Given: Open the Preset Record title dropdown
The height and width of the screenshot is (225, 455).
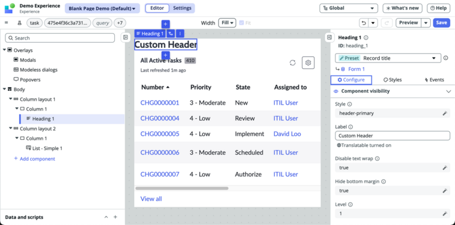Looking at the screenshot, I should (388, 58).
